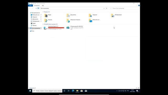Select Быстрый доступ in navigation pane
168x95 pixels.
click(35, 13)
